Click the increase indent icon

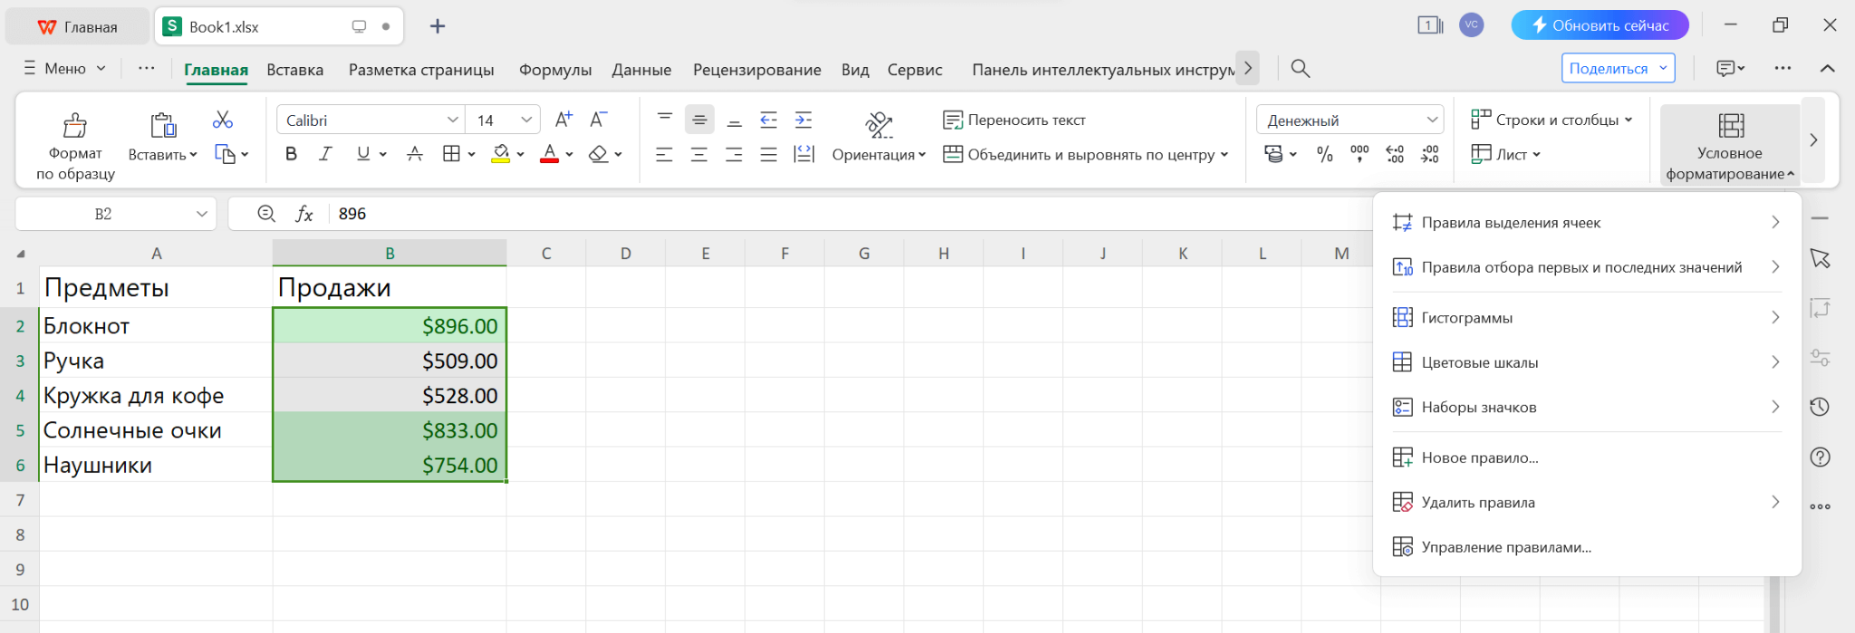(803, 120)
